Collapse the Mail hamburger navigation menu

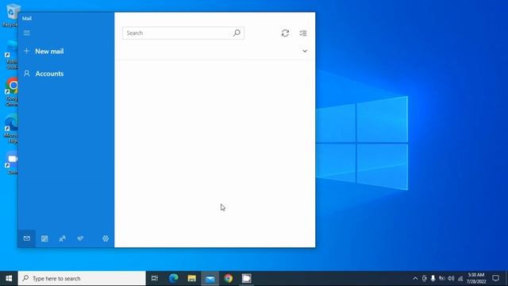pos(26,33)
